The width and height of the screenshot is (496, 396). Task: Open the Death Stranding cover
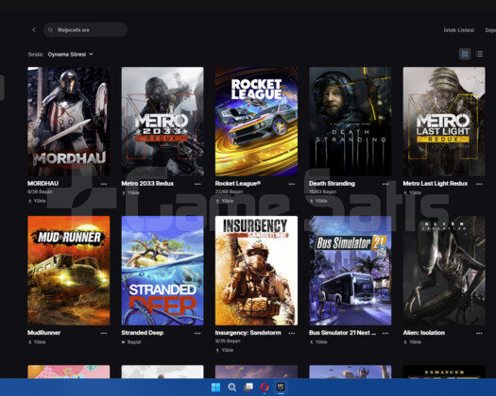(351, 122)
